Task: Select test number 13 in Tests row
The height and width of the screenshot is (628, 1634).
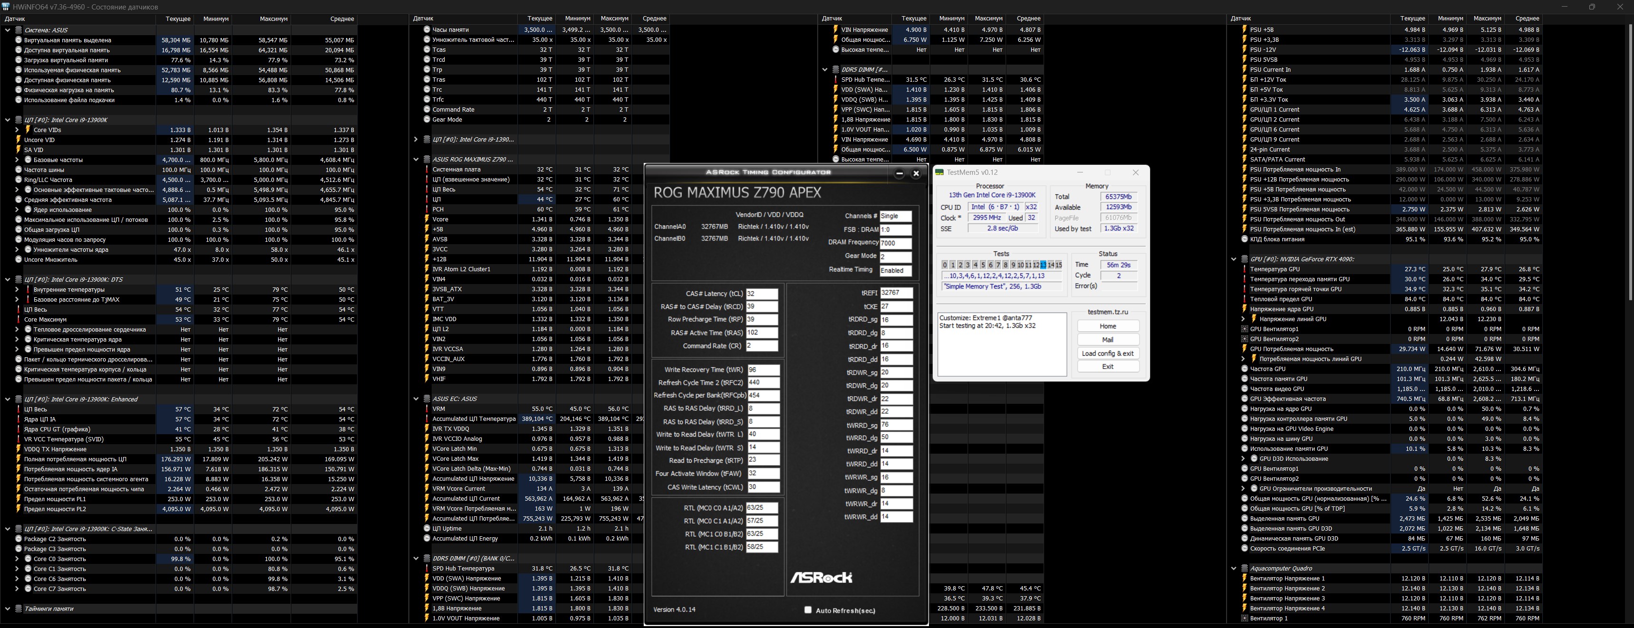Action: point(1044,265)
